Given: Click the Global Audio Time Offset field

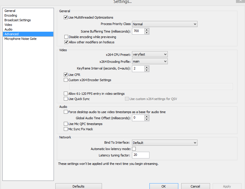Looking at the screenshot, I should click(x=138, y=118).
